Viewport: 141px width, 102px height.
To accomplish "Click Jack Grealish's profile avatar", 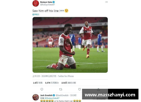I will (36, 97).
